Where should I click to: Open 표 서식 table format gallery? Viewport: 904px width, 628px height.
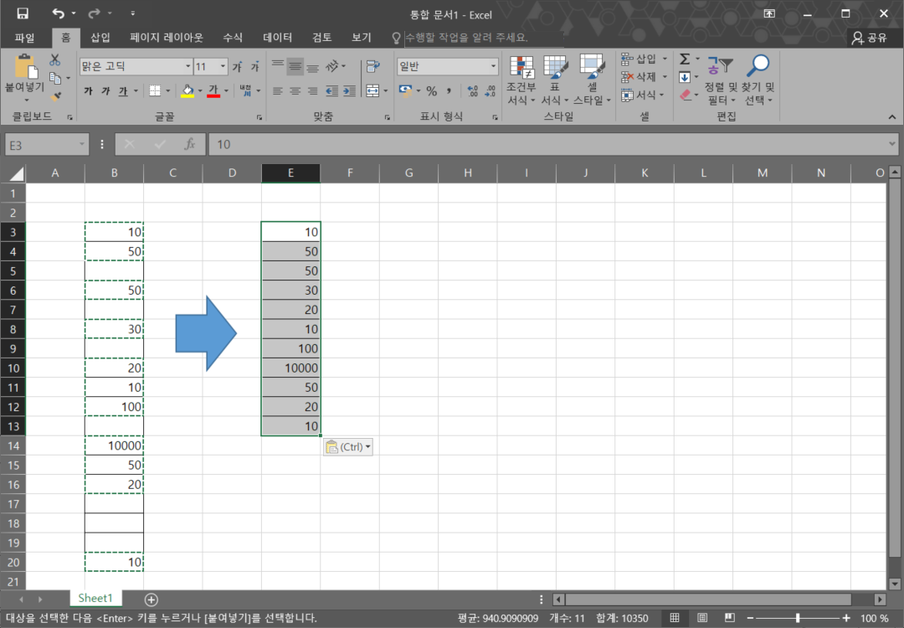click(x=555, y=80)
